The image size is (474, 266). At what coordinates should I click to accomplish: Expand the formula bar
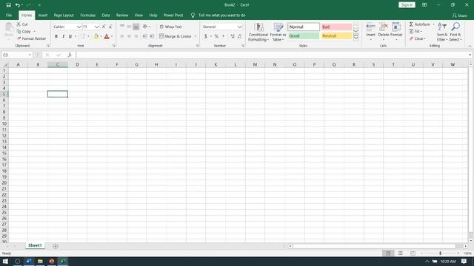coord(470,55)
